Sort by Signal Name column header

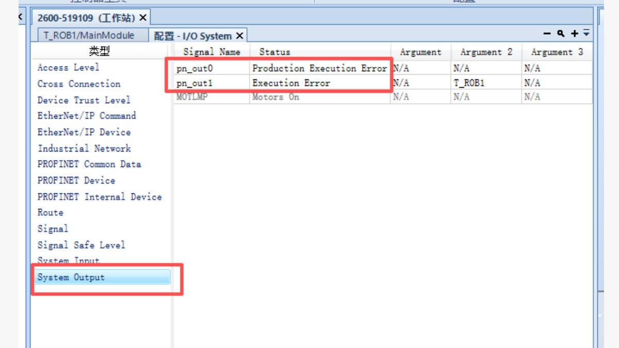(211, 52)
